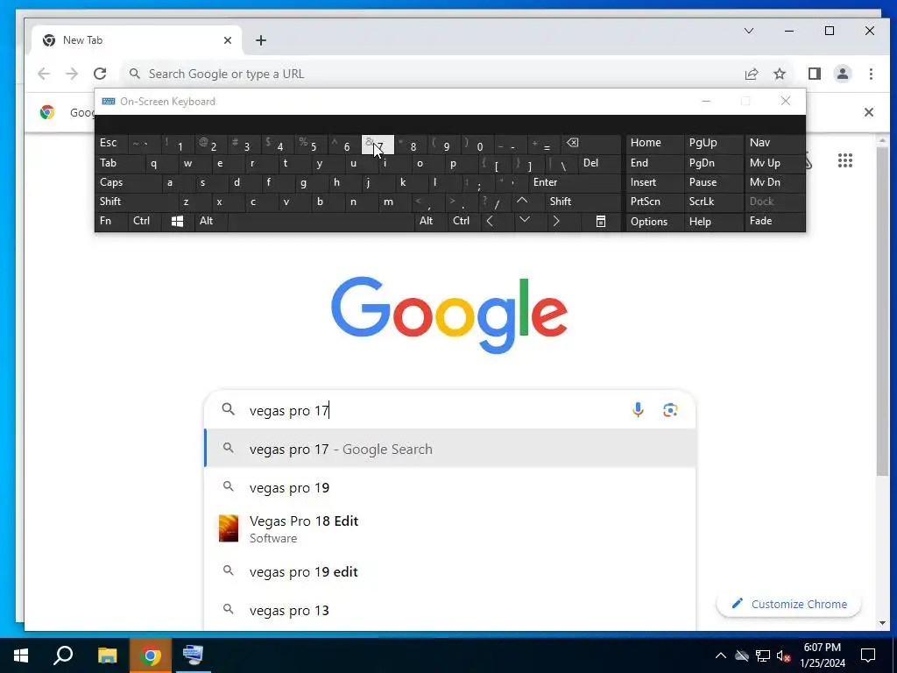Toggle Caps key on On-Screen Keyboard
Screen dimensions: 897x673
pos(128,182)
